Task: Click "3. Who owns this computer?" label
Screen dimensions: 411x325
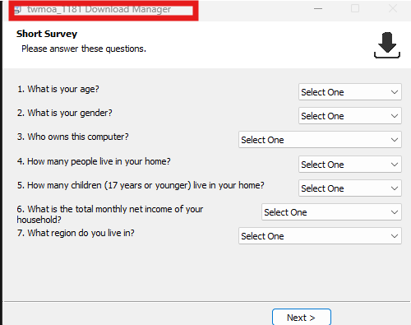Action: tap(73, 137)
